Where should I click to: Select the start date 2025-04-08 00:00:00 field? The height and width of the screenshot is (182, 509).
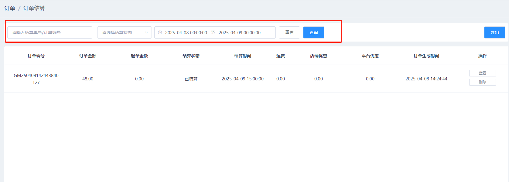tap(186, 33)
